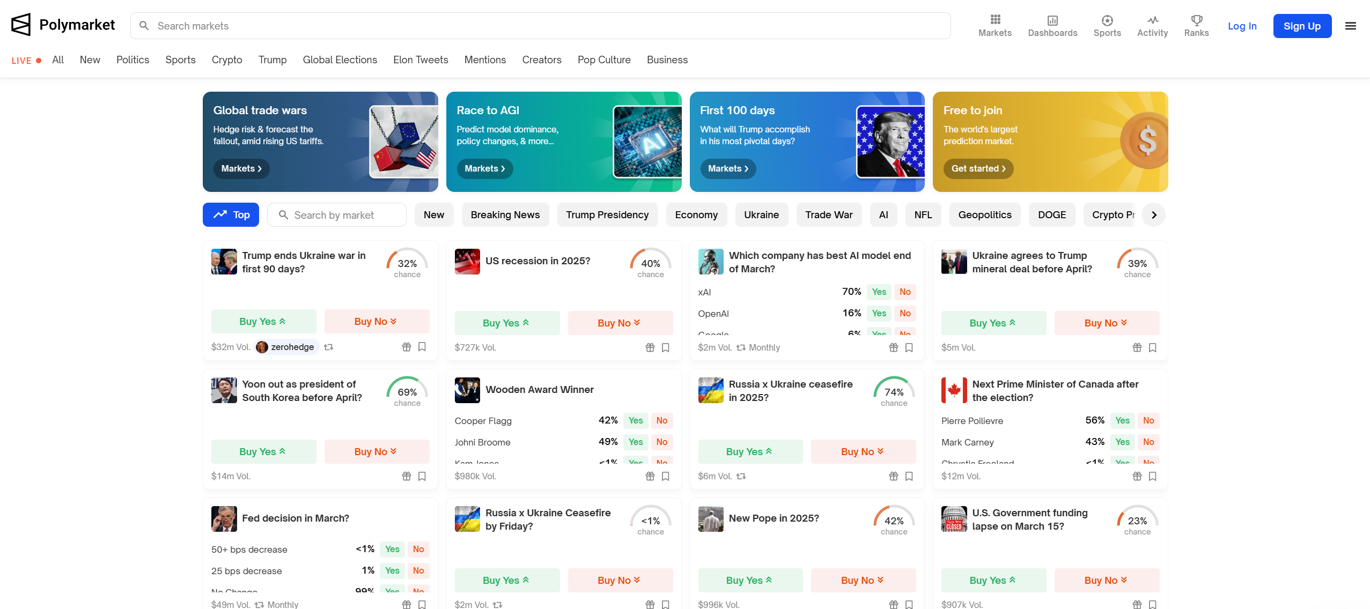This screenshot has height=609, width=1370.
Task: Filter by Trump Presidency chip
Action: (607, 214)
